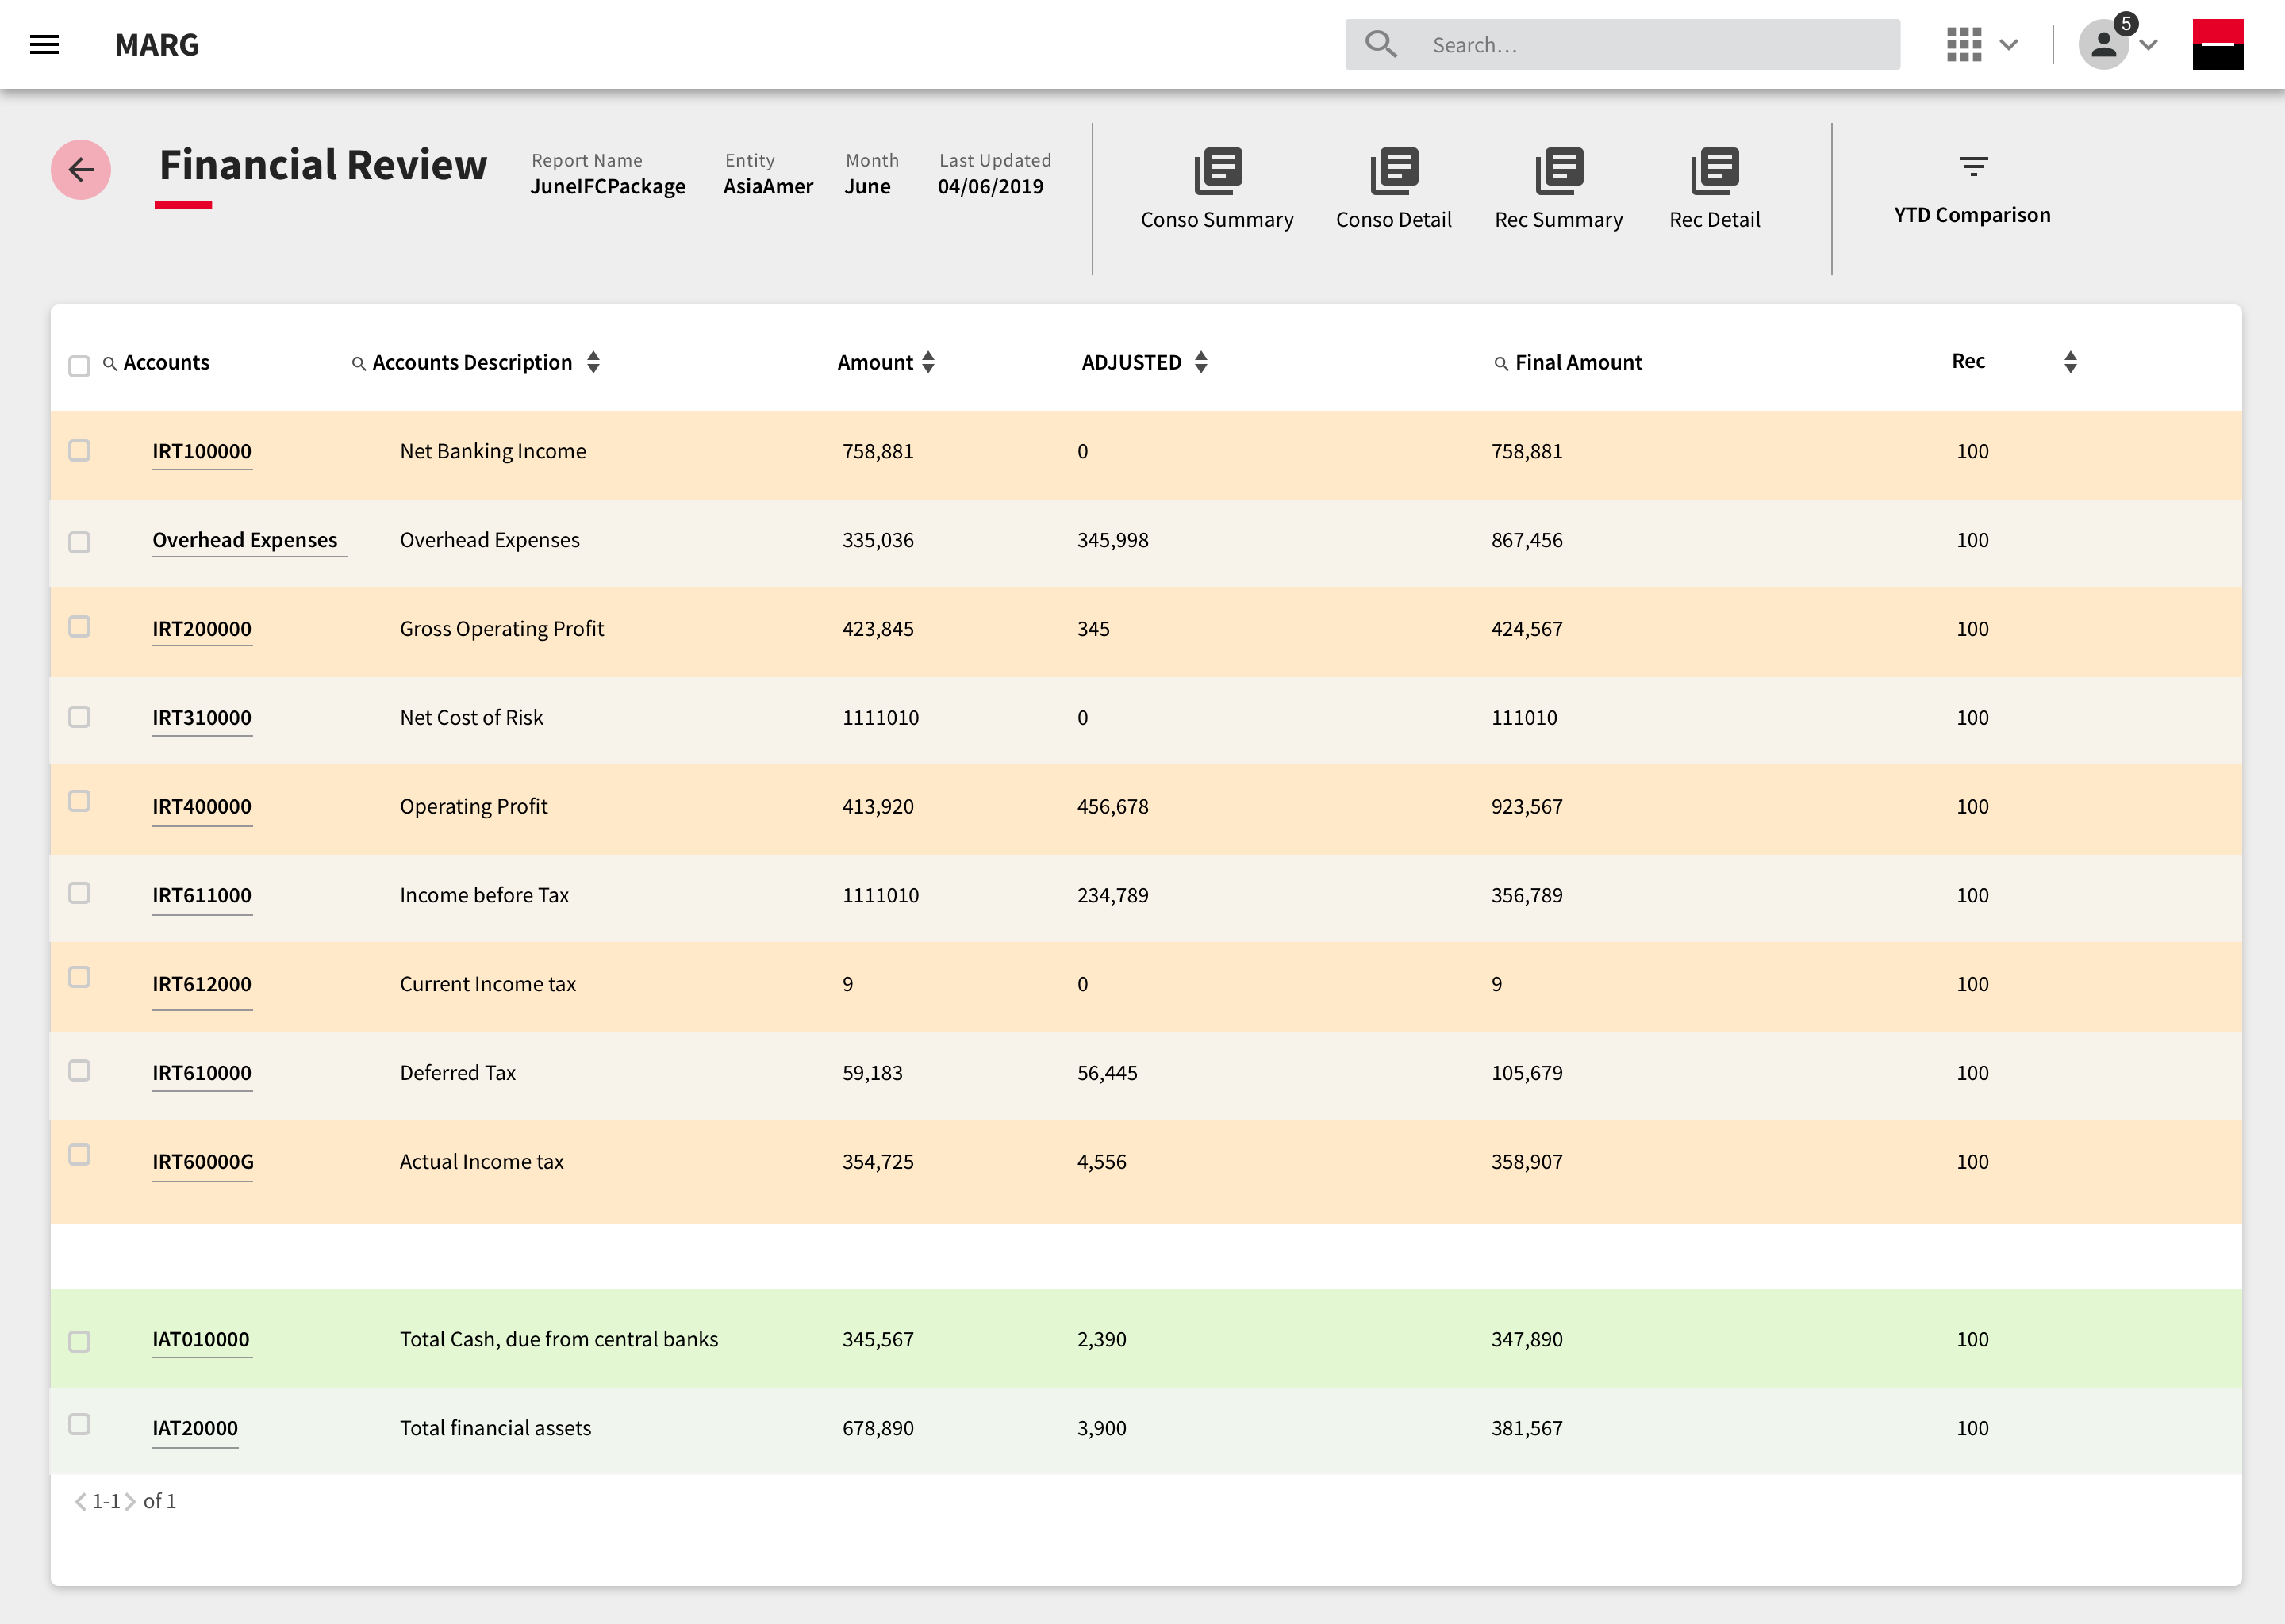The image size is (2285, 1624).
Task: Open account link IRT200000
Action: [x=202, y=630]
